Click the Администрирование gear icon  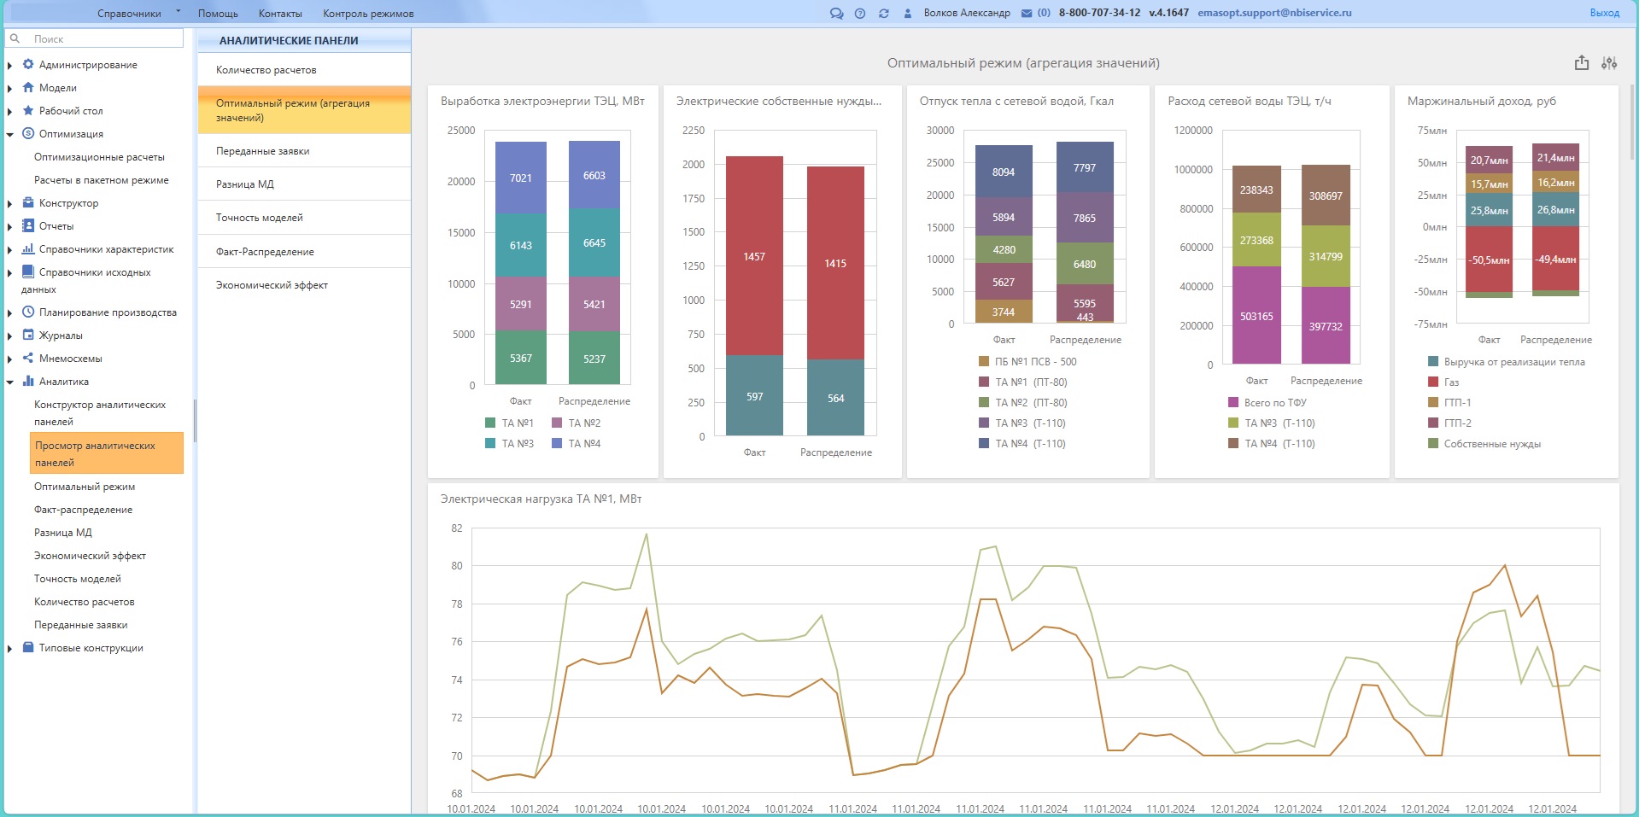[28, 65]
